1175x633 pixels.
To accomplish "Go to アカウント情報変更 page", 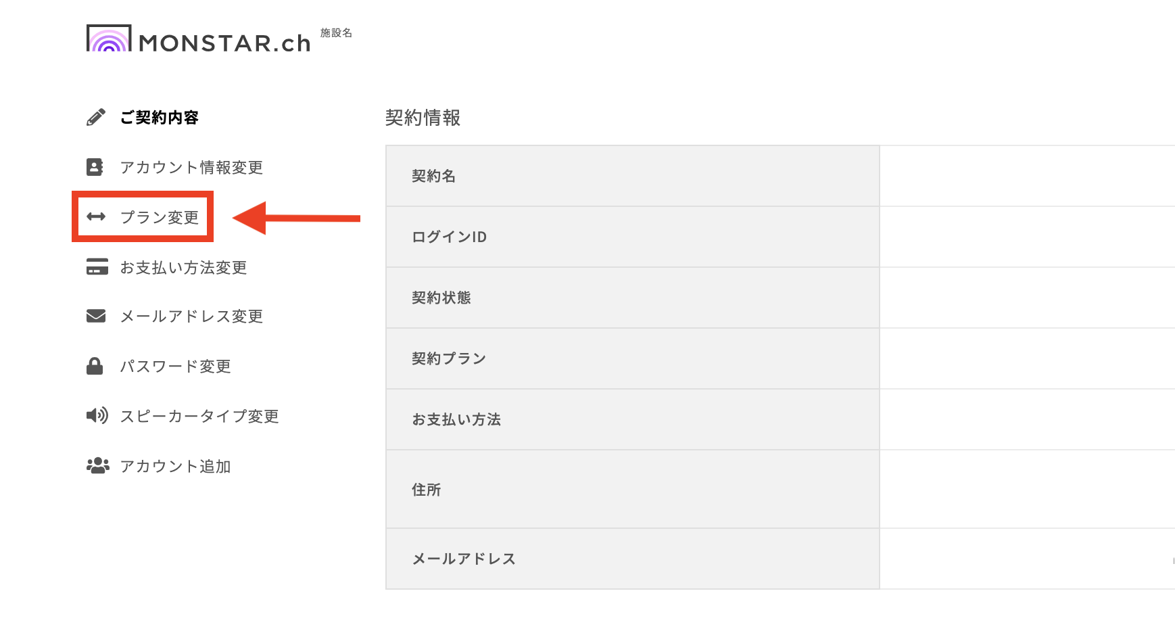I will (191, 168).
